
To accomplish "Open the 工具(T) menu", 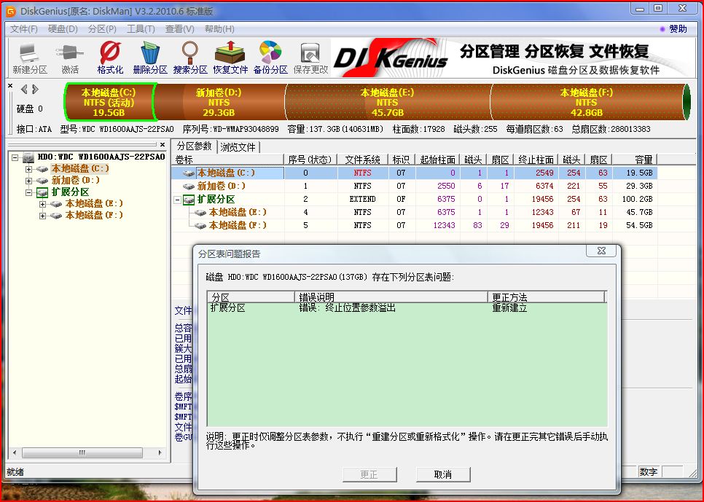I will click(141, 29).
